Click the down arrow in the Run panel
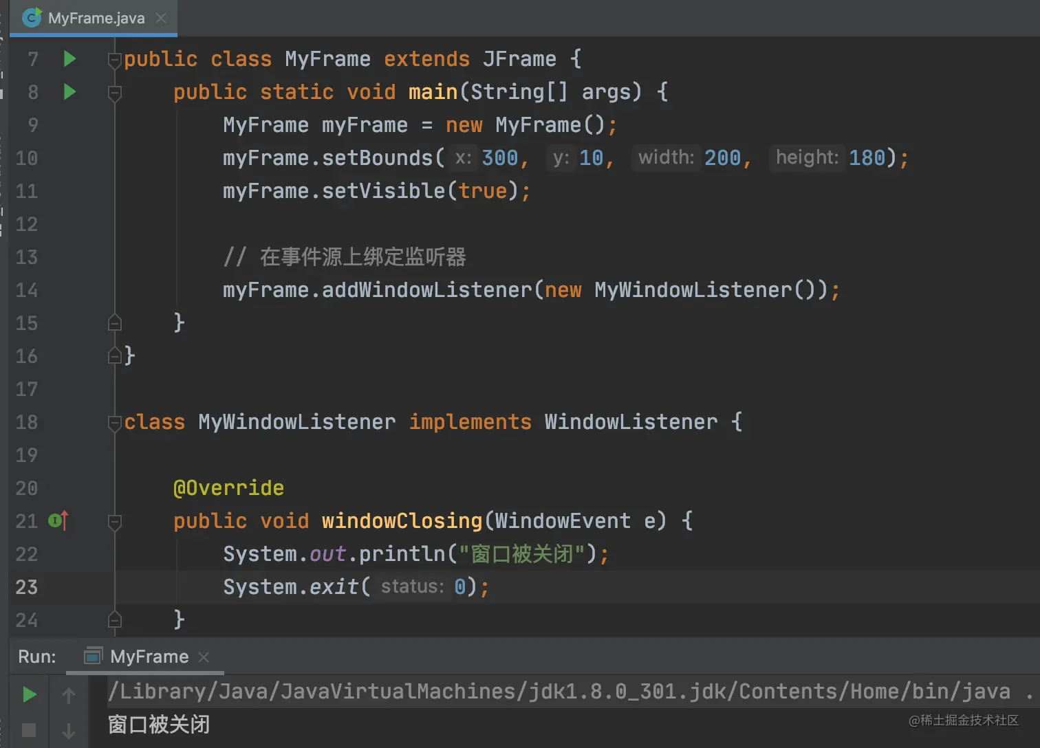Image resolution: width=1040 pixels, height=748 pixels. (69, 731)
